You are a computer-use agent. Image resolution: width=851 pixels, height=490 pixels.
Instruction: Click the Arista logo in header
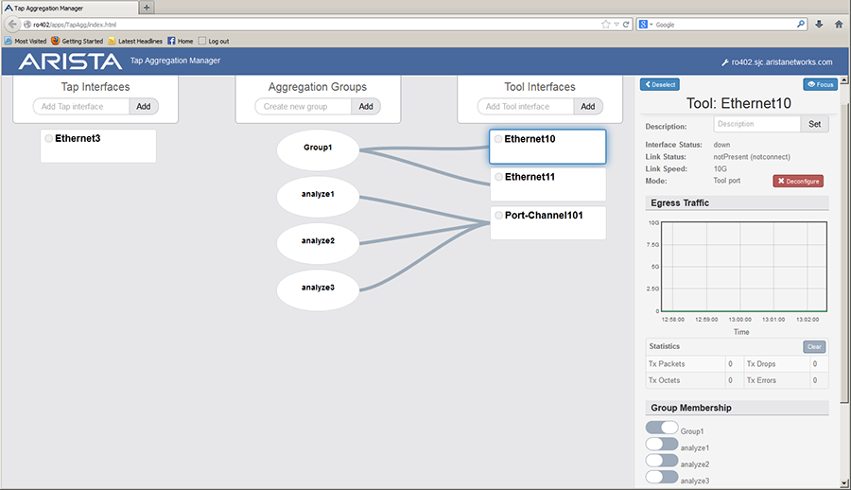pos(71,61)
